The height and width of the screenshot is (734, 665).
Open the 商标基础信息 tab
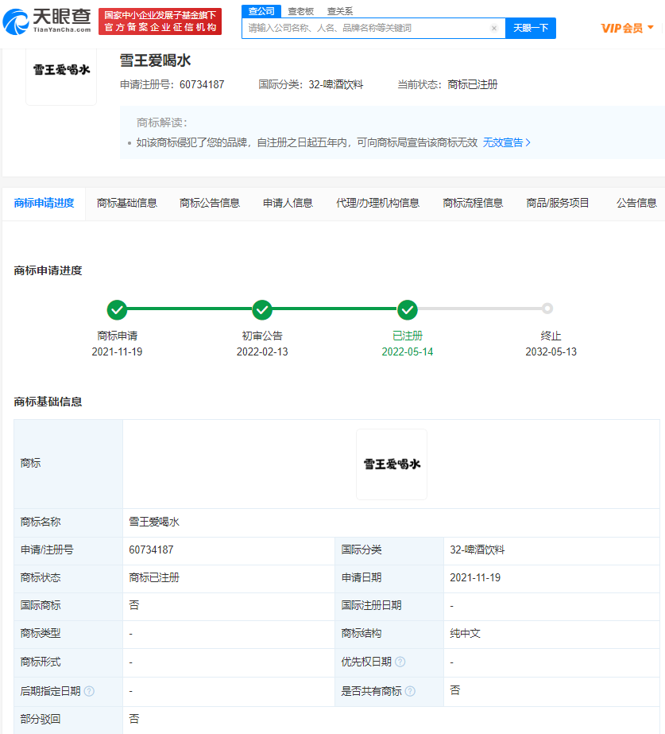[x=127, y=203]
